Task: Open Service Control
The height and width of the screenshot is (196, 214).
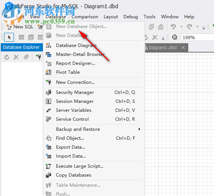Action: click(x=94, y=119)
